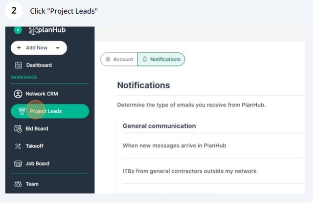Click the Account gear icon

[x=108, y=59]
